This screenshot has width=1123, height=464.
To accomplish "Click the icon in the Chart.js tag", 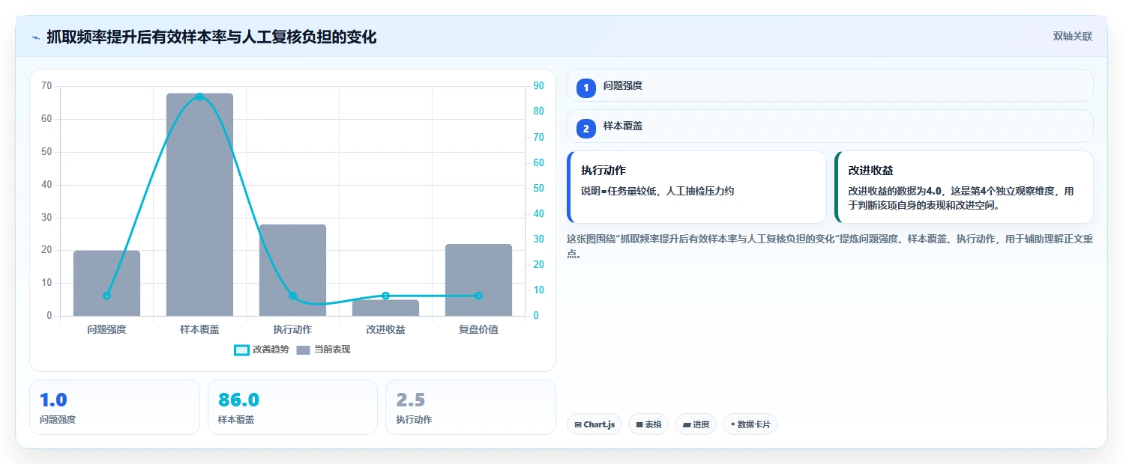I will click(x=578, y=424).
